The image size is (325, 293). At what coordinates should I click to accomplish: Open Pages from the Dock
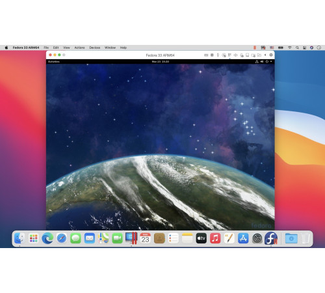tap(229, 238)
